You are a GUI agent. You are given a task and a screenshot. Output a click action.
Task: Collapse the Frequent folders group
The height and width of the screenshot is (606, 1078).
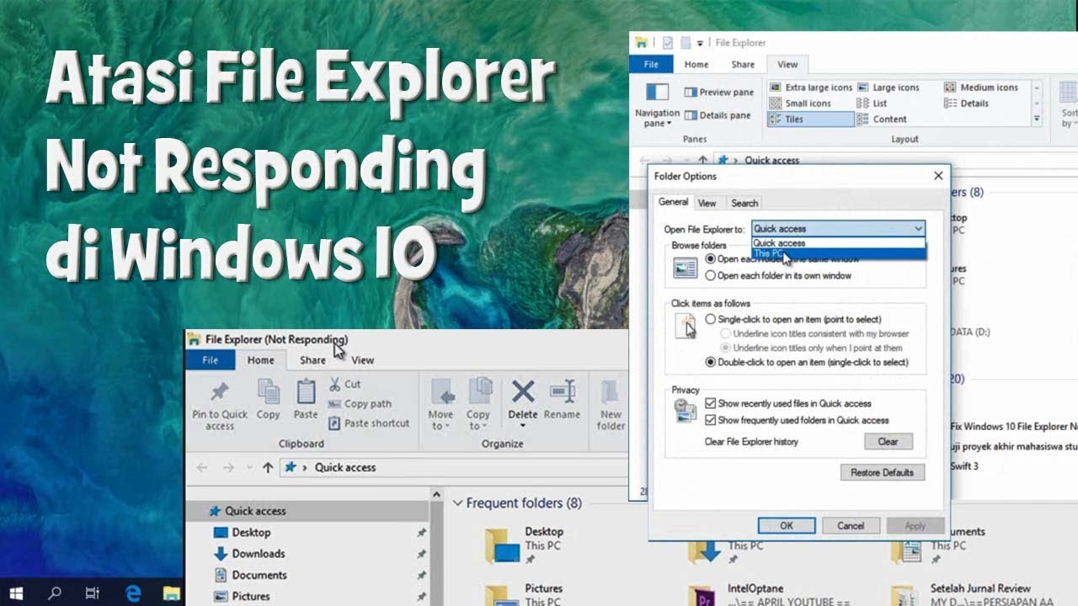458,503
